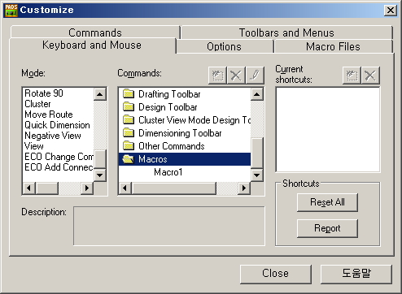Click Commands list scroll right arrow

click(x=244, y=188)
